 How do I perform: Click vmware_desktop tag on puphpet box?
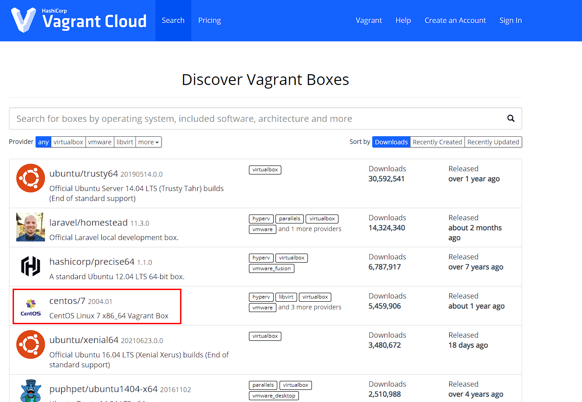click(x=274, y=395)
